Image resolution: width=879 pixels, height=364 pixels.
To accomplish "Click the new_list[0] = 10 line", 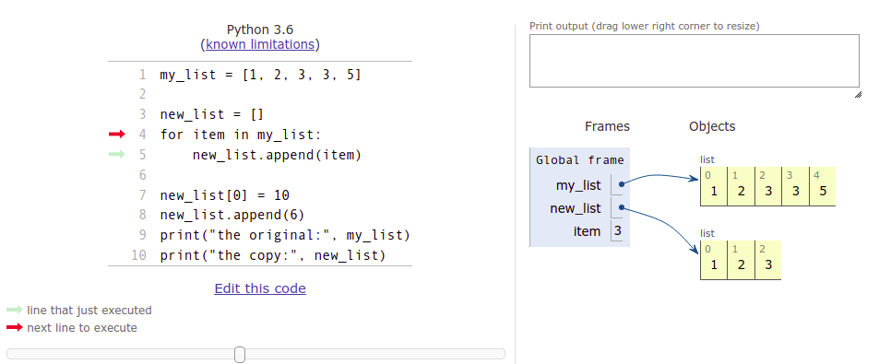I will 225,195.
